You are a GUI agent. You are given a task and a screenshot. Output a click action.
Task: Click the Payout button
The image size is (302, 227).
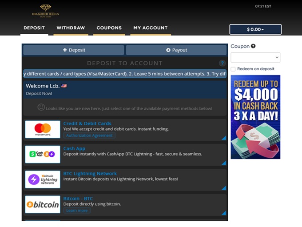coord(176,50)
